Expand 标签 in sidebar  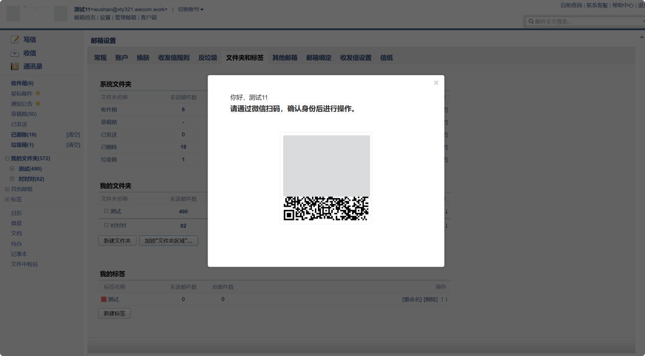coord(7,199)
